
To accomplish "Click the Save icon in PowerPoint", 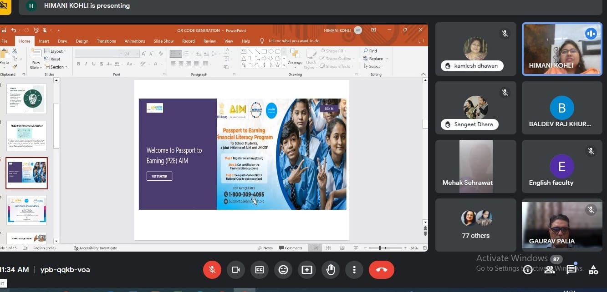I will click(4, 30).
